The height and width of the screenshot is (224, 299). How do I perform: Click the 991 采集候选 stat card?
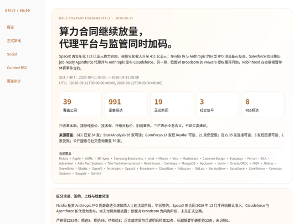[x=126, y=105]
